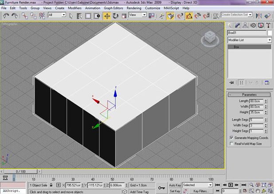Viewport: 274px width, 194px height.
Task: Open the Display command panel tab
Action: click(x=261, y=25)
